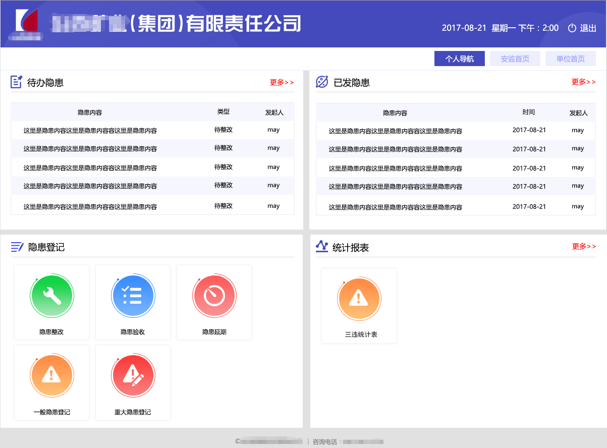Click the 重大隐患登记 label text
Screen dimensions: 607x448
[133, 412]
